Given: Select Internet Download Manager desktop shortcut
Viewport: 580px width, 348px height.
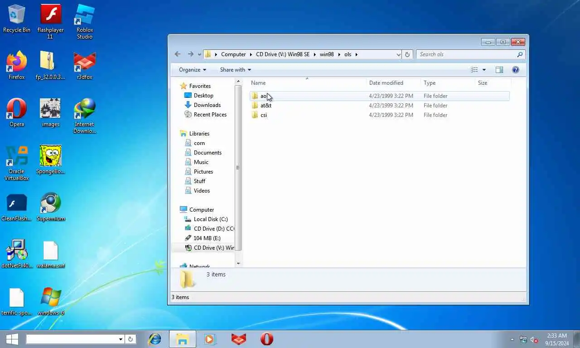Looking at the screenshot, I should (x=85, y=116).
